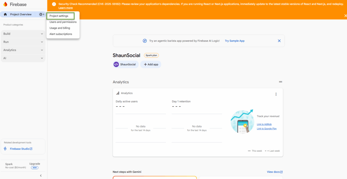Viewport: 347px width, 179px height.
Task: Dismiss the barista app banner with X
Action: coord(279,41)
